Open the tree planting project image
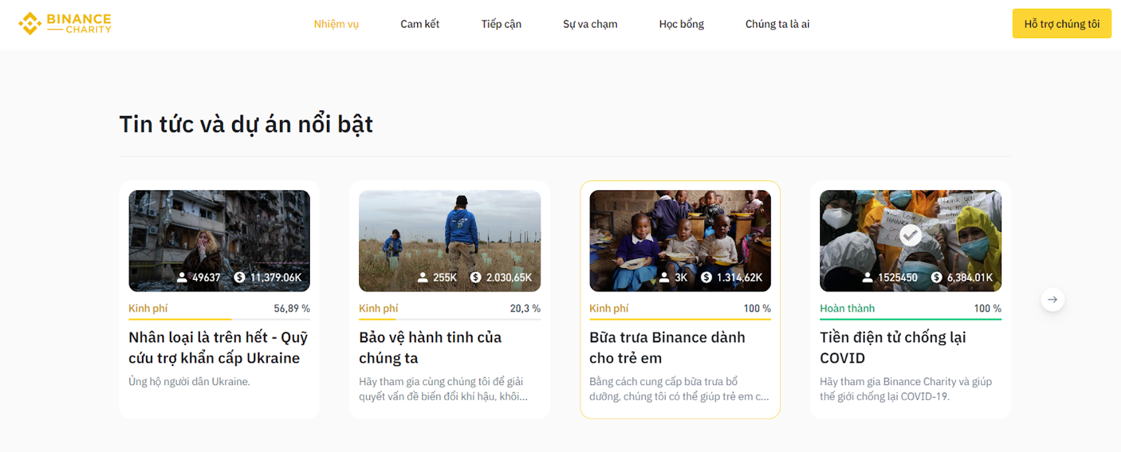The width and height of the screenshot is (1121, 452). [450, 241]
